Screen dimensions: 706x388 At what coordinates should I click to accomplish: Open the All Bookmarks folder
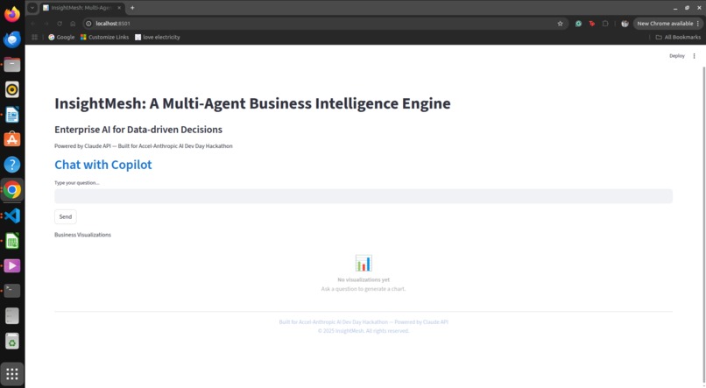[678, 38]
